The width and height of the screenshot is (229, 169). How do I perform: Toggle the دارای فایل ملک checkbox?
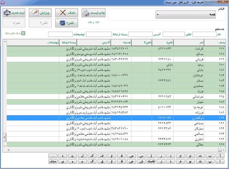[x=23, y=33]
